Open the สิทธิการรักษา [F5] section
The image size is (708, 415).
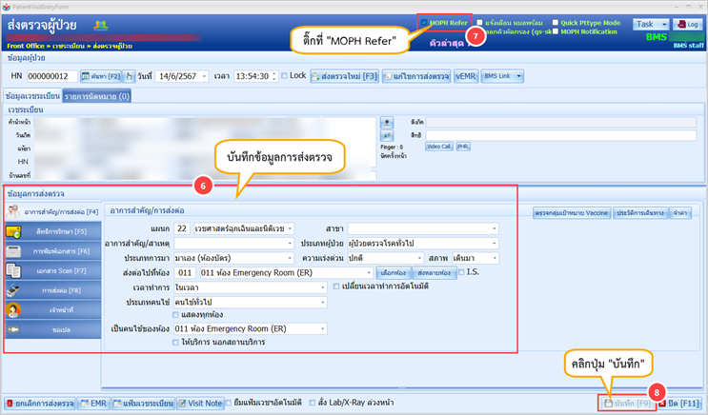click(x=53, y=231)
